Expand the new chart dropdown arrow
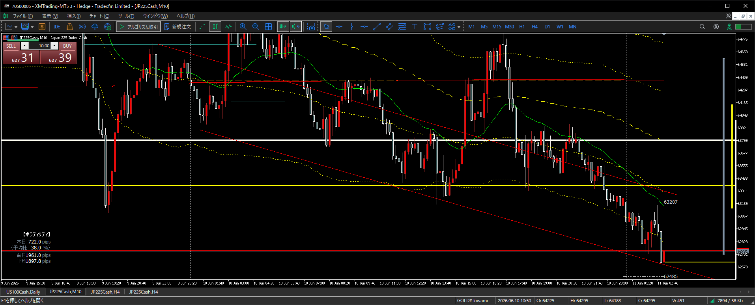The height and width of the screenshot is (305, 755). [x=16, y=27]
